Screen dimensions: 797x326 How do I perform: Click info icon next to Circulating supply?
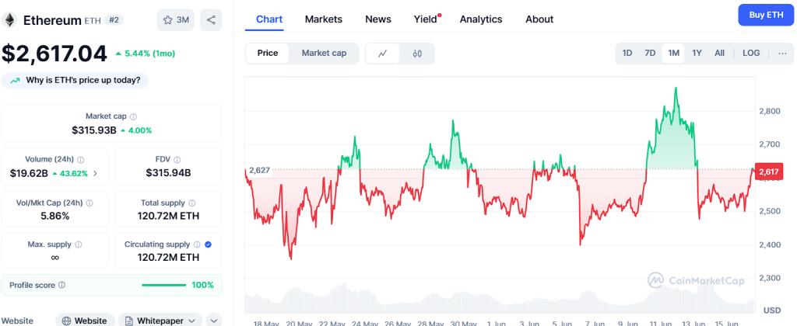(x=197, y=244)
